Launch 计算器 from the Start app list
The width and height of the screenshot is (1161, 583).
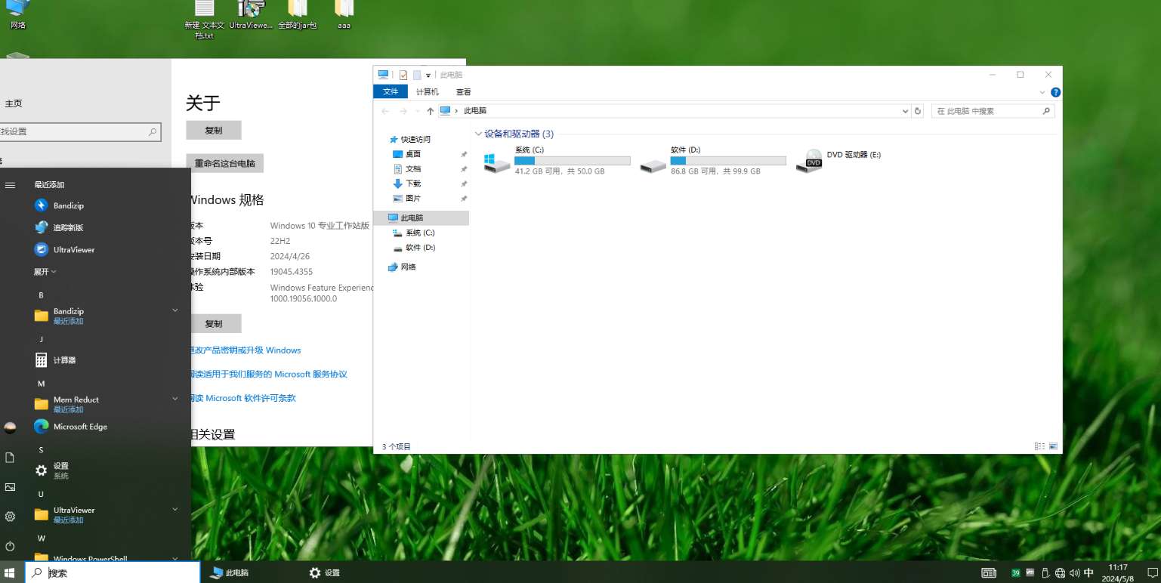pos(64,360)
